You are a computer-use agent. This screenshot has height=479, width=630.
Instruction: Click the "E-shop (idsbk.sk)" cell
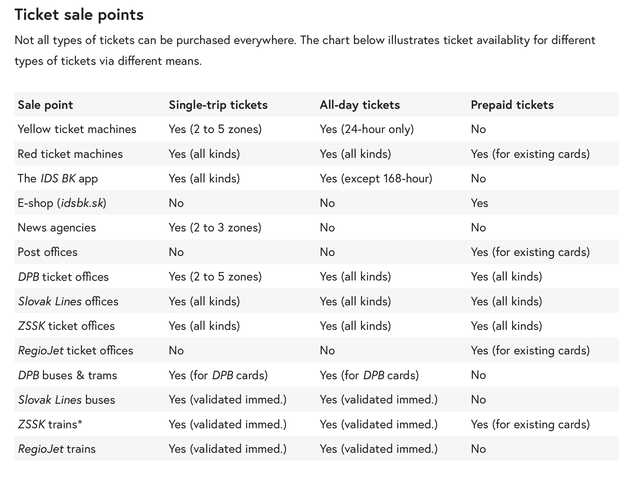click(62, 203)
